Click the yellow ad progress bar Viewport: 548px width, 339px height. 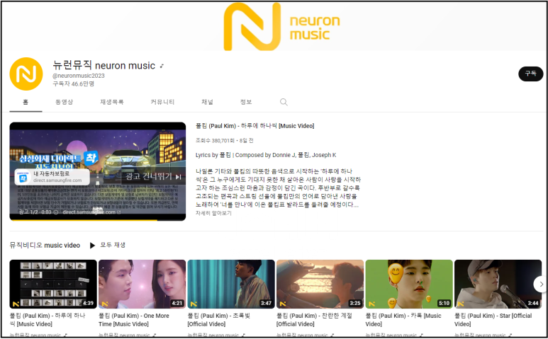click(x=83, y=220)
